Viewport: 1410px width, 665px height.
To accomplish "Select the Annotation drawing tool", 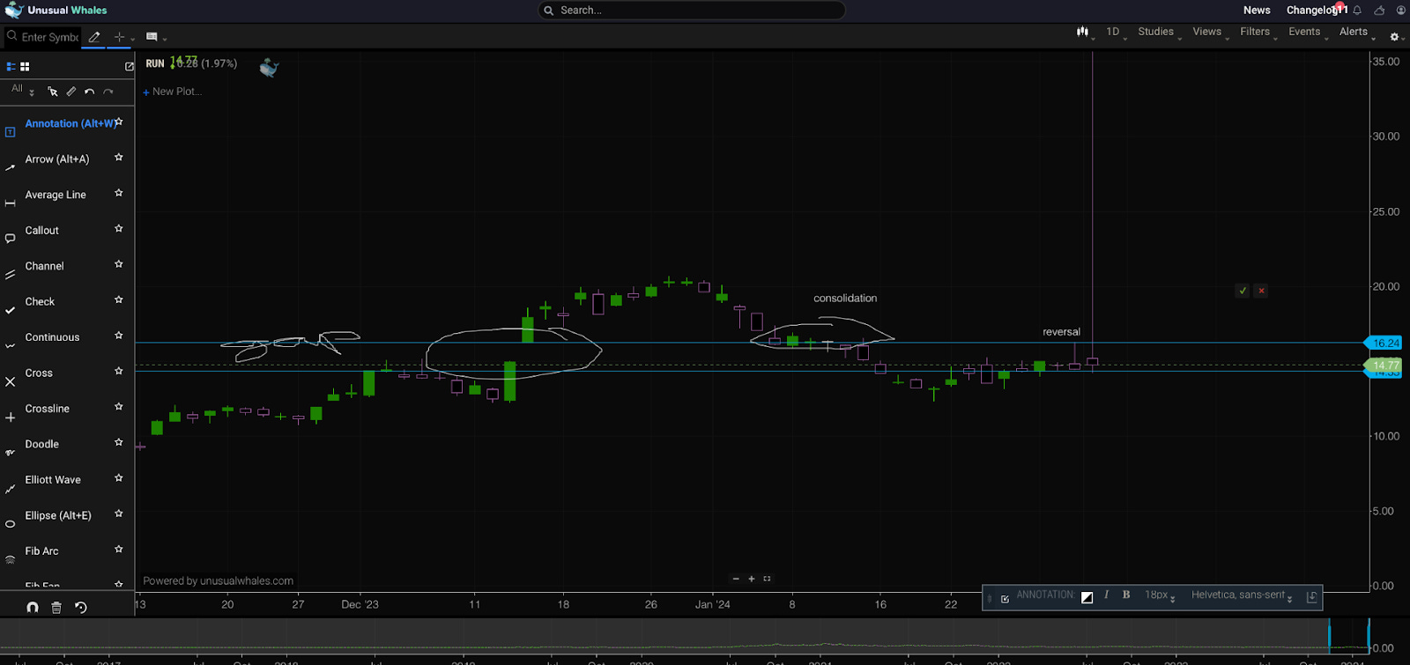I will (x=69, y=123).
